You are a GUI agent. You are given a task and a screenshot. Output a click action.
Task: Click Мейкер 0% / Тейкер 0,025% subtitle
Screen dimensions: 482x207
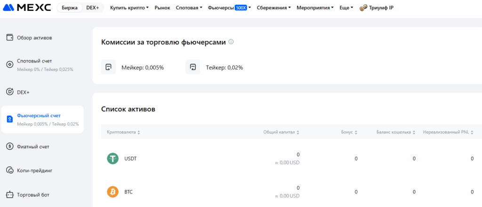[45, 69]
